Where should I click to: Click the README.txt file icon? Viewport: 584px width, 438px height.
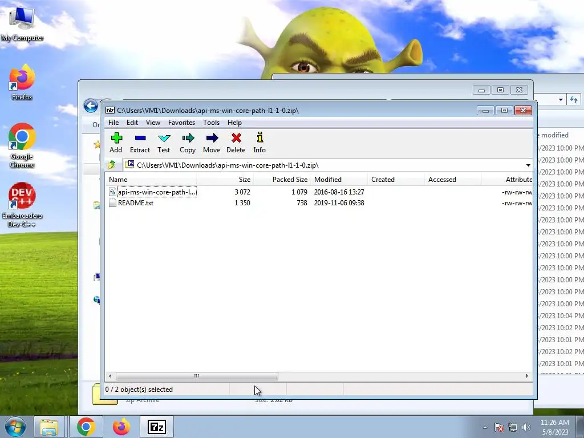112,203
